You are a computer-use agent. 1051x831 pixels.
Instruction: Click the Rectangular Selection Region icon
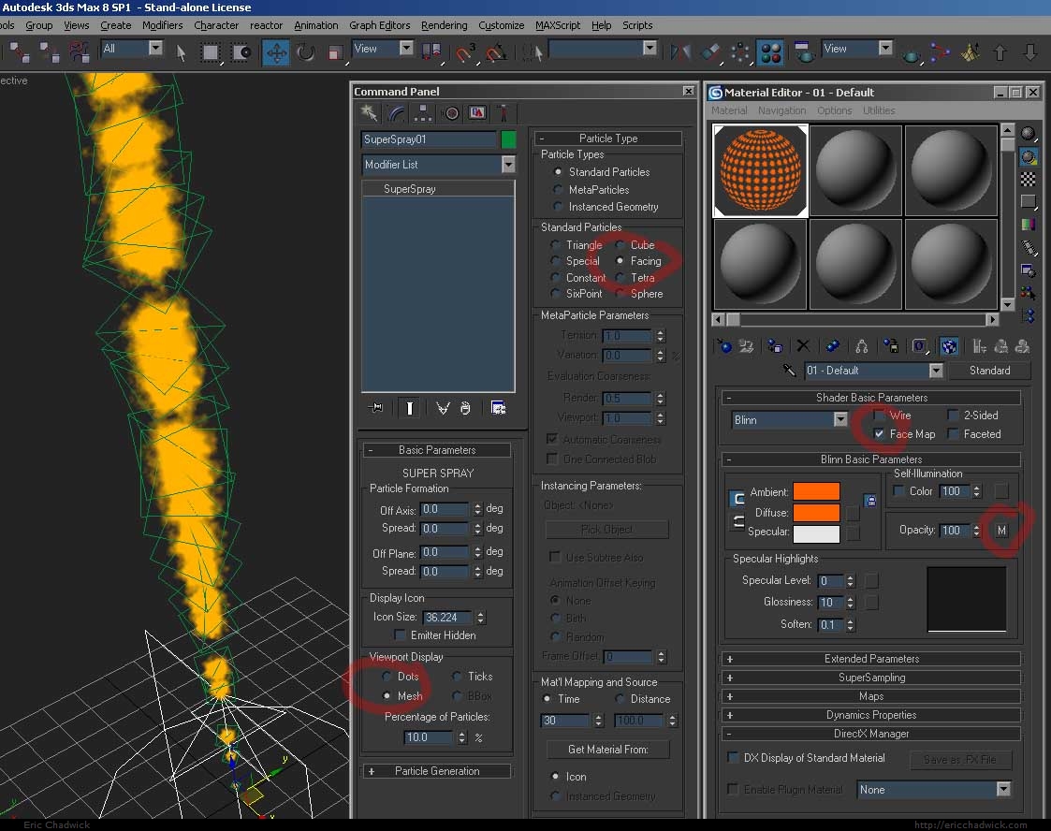pyautogui.click(x=211, y=52)
